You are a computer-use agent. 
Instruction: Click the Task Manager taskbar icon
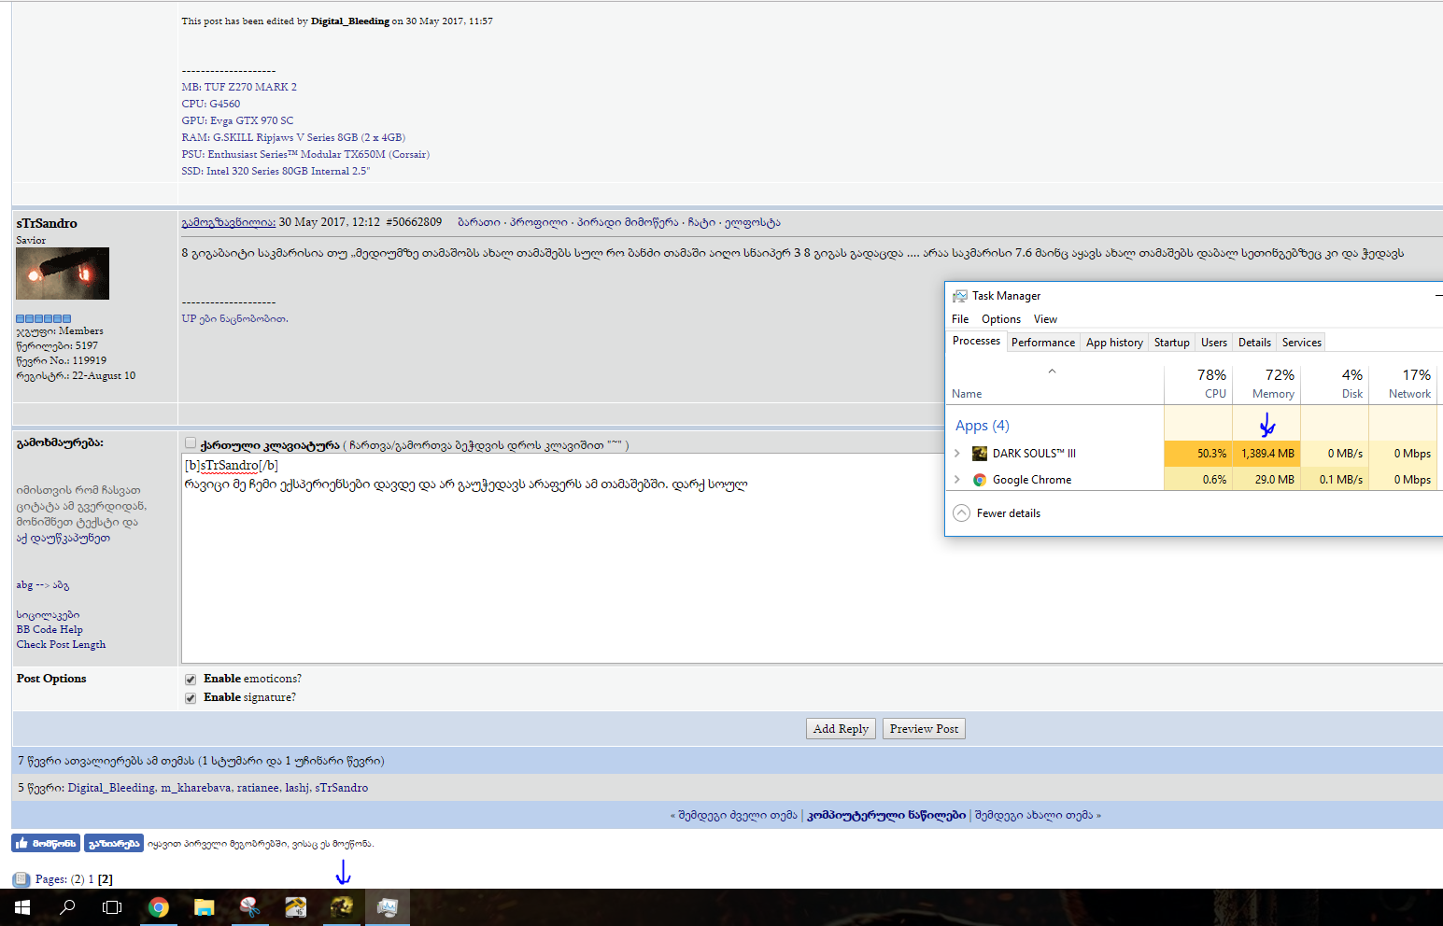(x=387, y=907)
